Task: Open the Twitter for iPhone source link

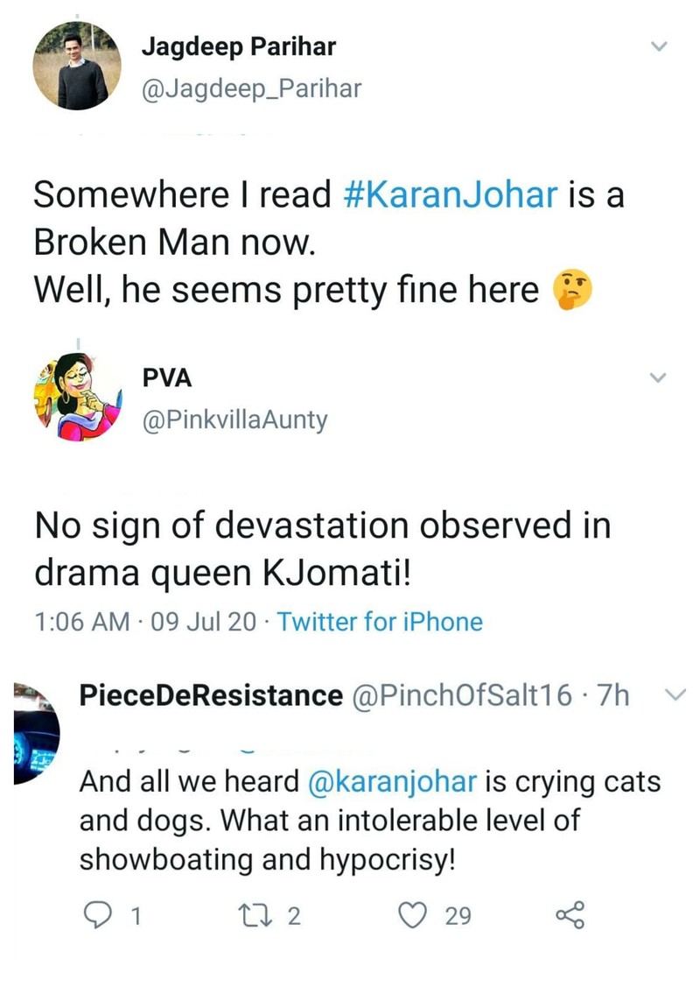Action: coord(380,622)
